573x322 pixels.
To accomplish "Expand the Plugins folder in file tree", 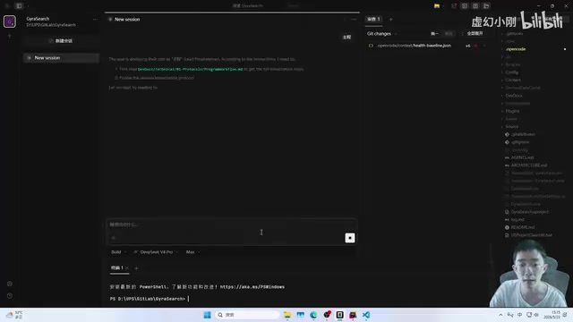I will (512, 111).
